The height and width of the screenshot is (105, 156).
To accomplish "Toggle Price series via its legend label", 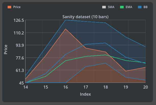I will coord(17,7).
